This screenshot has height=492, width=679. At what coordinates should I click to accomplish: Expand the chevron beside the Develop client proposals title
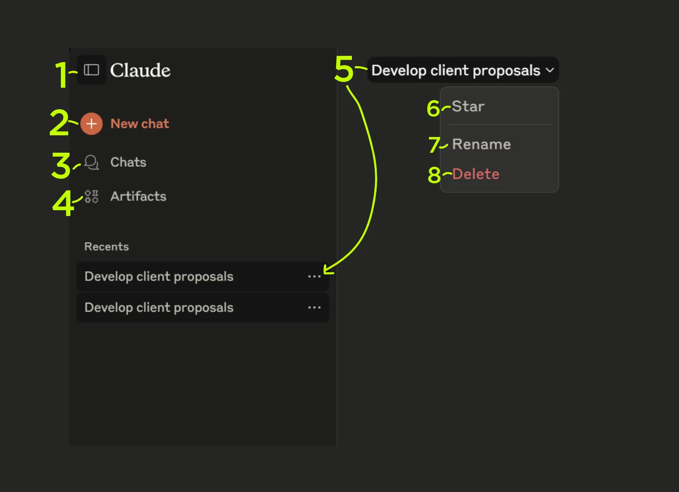coord(550,70)
